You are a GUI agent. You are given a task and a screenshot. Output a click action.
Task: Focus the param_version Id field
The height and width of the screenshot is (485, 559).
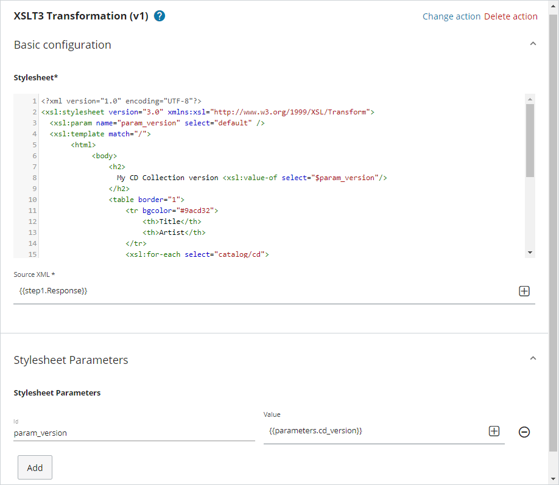coord(134,433)
